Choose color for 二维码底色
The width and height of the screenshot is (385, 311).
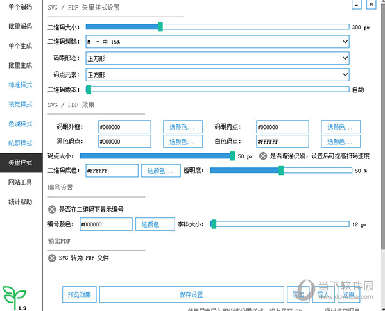(x=161, y=171)
